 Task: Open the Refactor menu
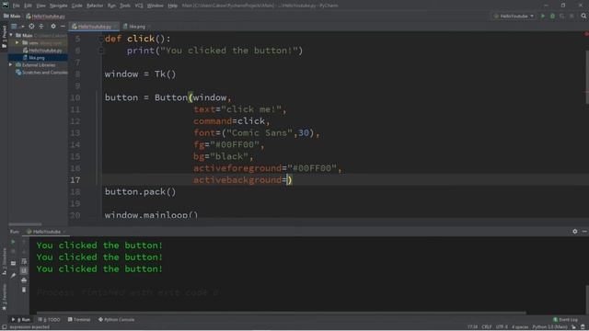95,6
